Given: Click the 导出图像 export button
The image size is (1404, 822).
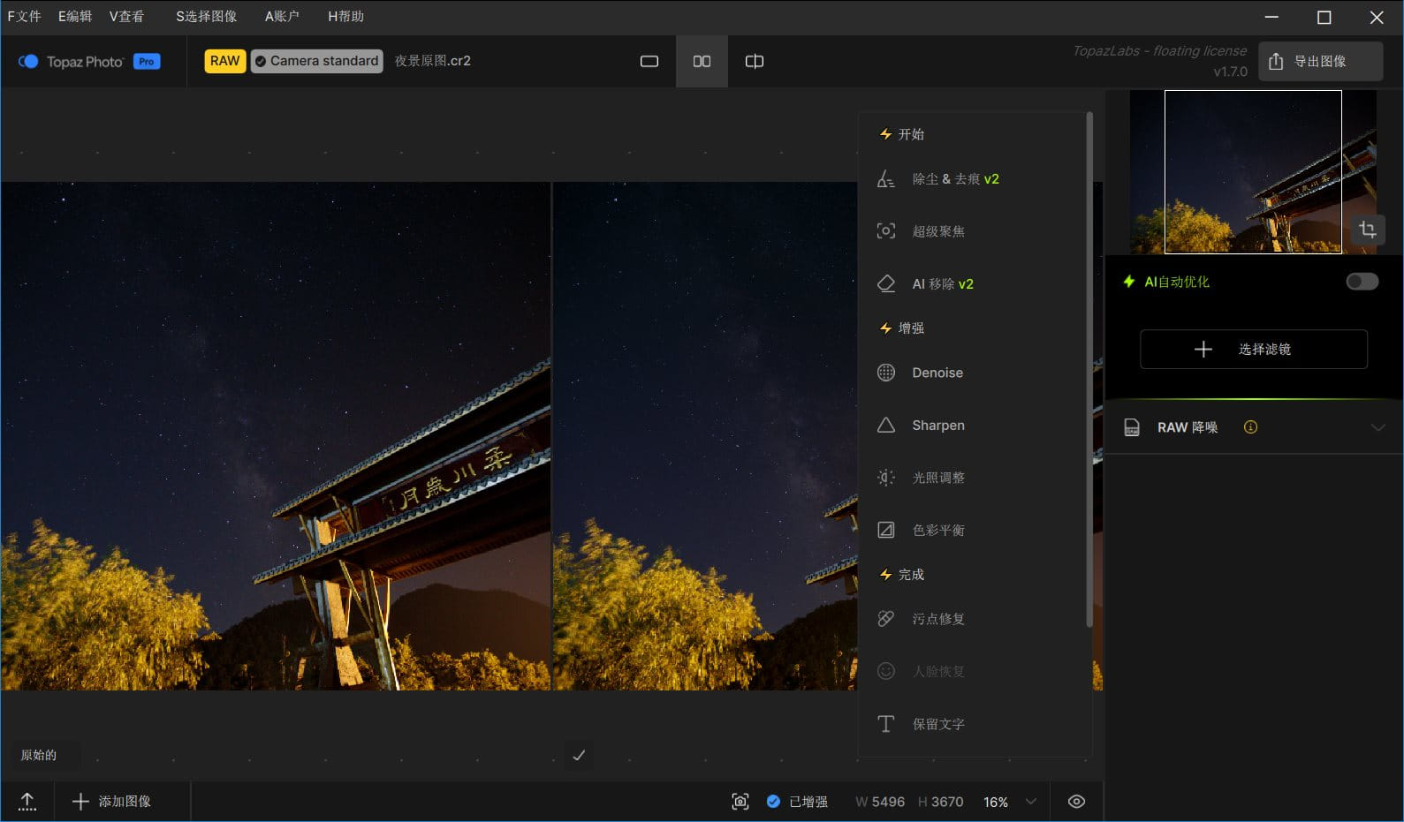Looking at the screenshot, I should [x=1320, y=61].
